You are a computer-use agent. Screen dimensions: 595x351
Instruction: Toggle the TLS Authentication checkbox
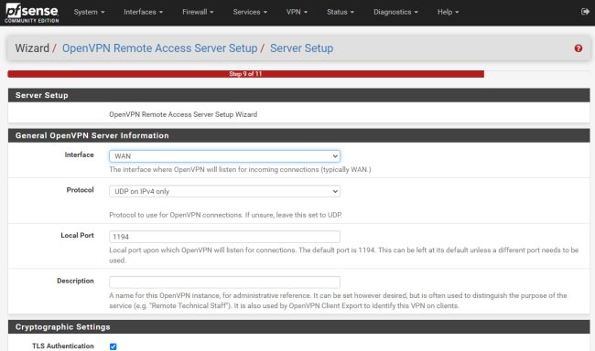pos(114,346)
